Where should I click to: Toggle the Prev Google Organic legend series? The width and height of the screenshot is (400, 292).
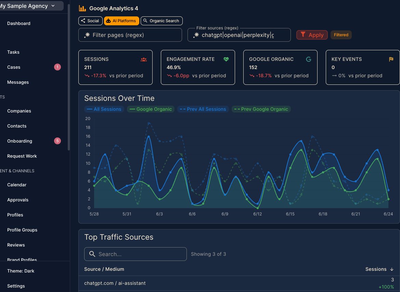(x=261, y=109)
